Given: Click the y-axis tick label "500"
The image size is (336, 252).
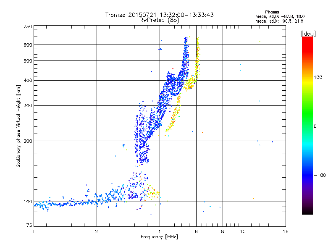Looking at the screenshot, I should 28,61.
